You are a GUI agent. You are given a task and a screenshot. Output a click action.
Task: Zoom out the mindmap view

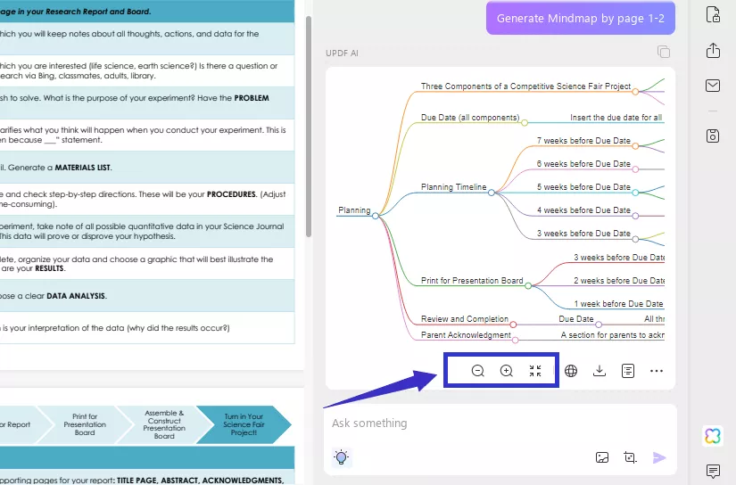477,371
